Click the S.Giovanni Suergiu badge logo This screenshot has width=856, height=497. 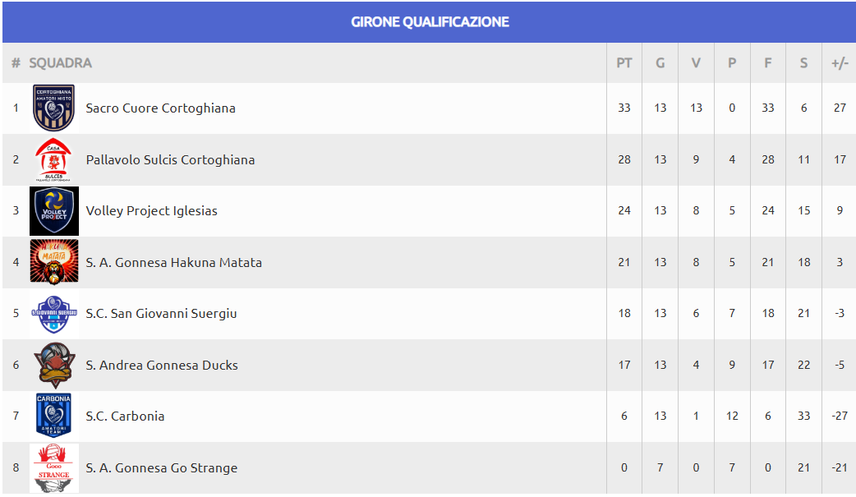tap(54, 314)
